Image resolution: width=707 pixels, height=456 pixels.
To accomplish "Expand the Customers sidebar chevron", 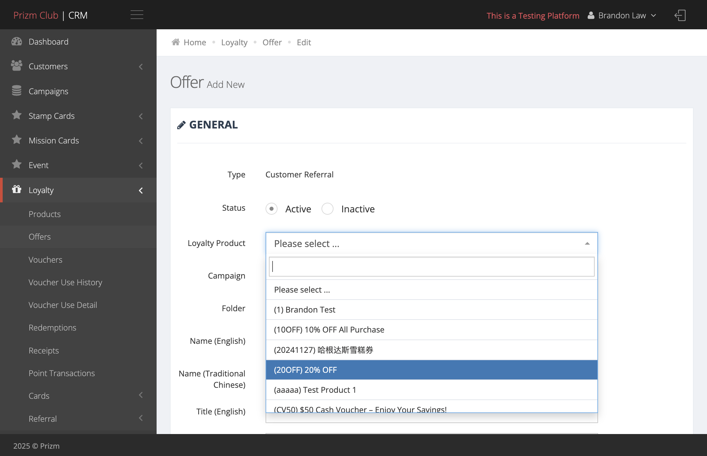I will pos(141,67).
